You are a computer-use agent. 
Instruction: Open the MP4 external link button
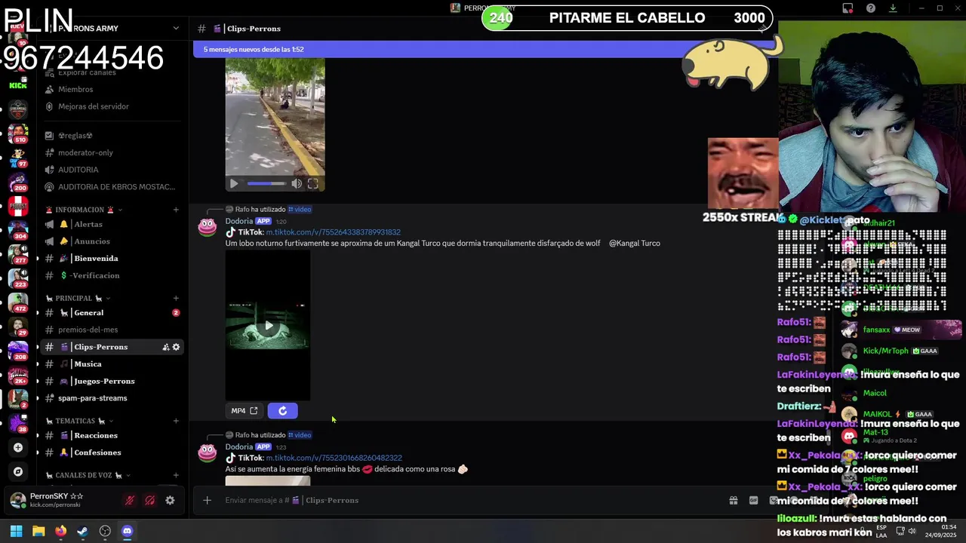(x=245, y=410)
